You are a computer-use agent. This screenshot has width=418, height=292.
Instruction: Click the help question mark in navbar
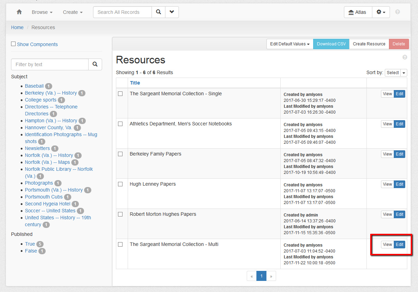click(x=398, y=12)
